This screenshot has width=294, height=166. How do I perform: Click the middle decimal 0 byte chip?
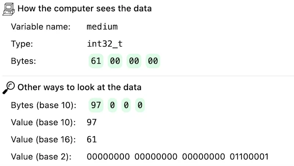click(x=126, y=105)
